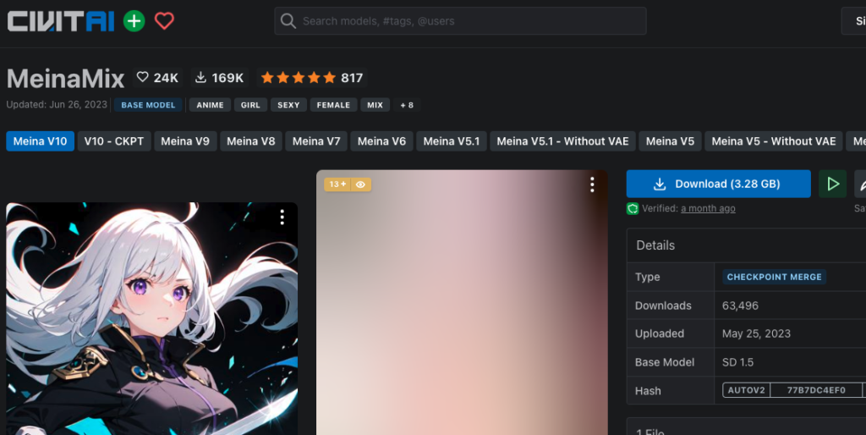Select the Meina V10 version tab
Screen dimensions: 866x435
click(41, 141)
